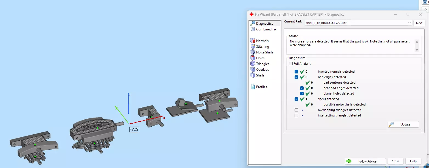Click the Advice box scroll up arrow

click(x=417, y=42)
